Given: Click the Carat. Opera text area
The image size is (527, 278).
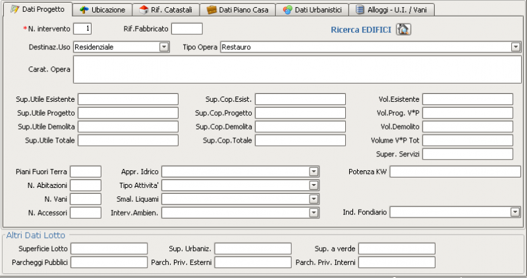Looking at the screenshot, I should click(297, 70).
